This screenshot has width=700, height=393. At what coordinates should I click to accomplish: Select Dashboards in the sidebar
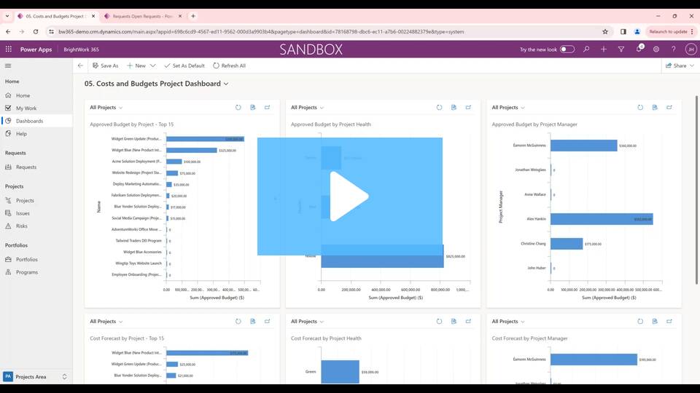(x=29, y=121)
